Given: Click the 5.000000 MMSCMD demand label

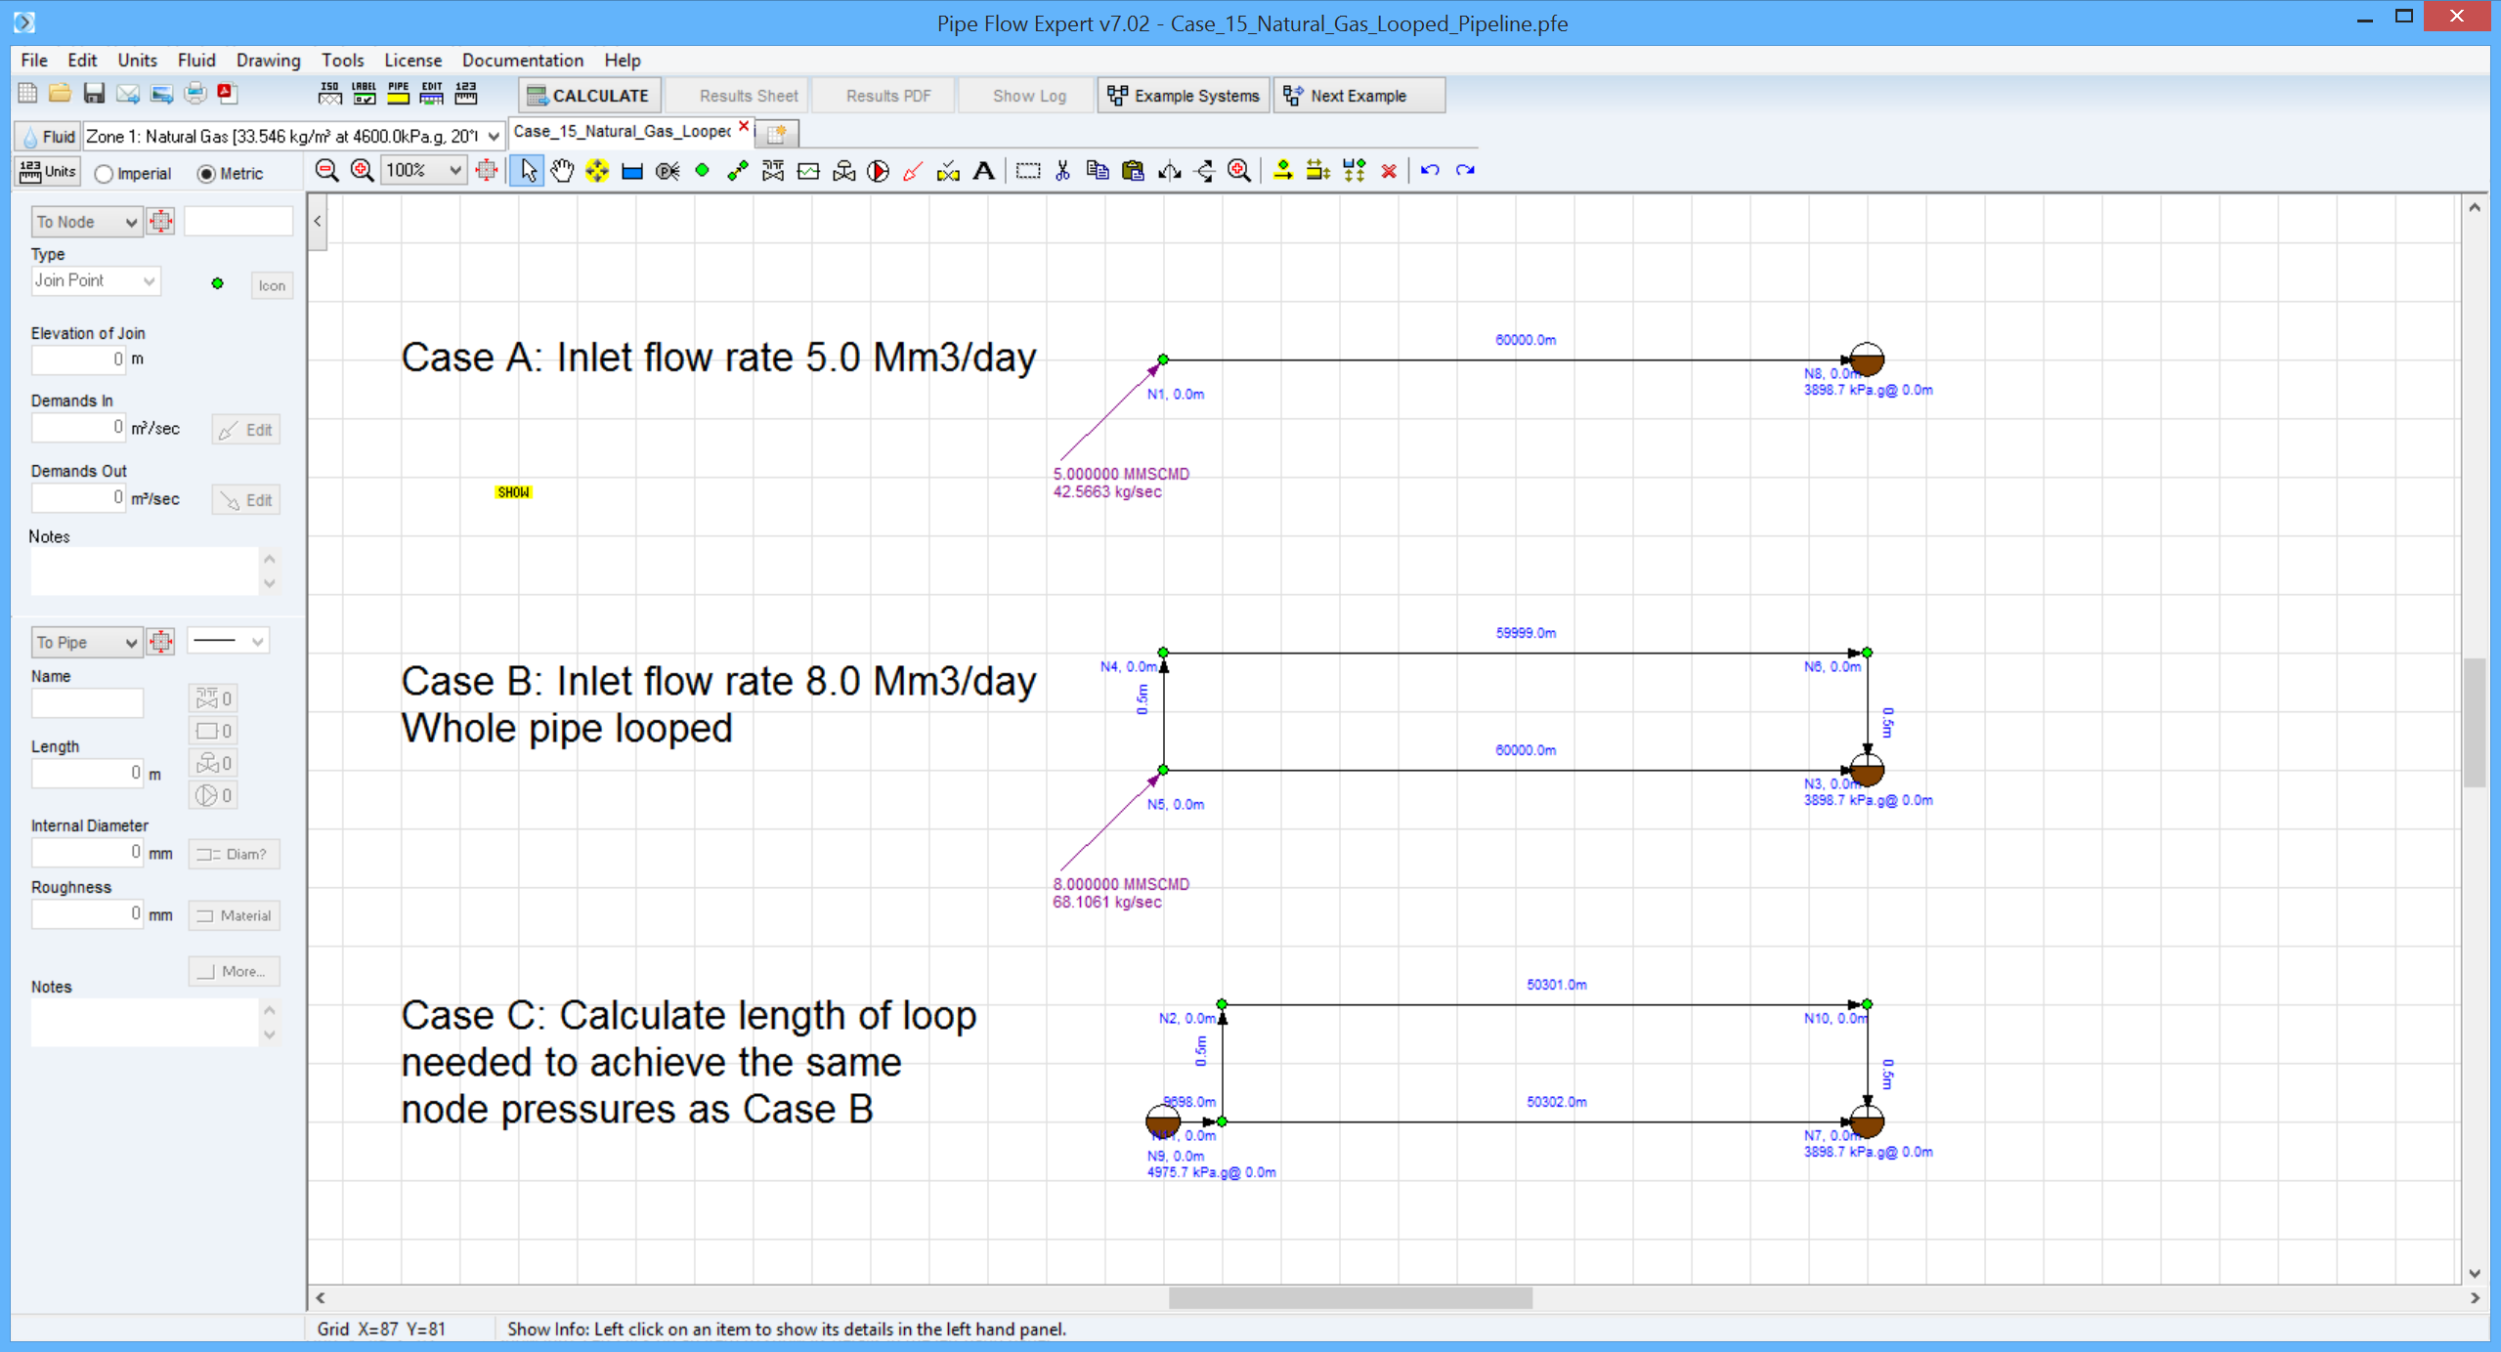Looking at the screenshot, I should [x=1121, y=474].
